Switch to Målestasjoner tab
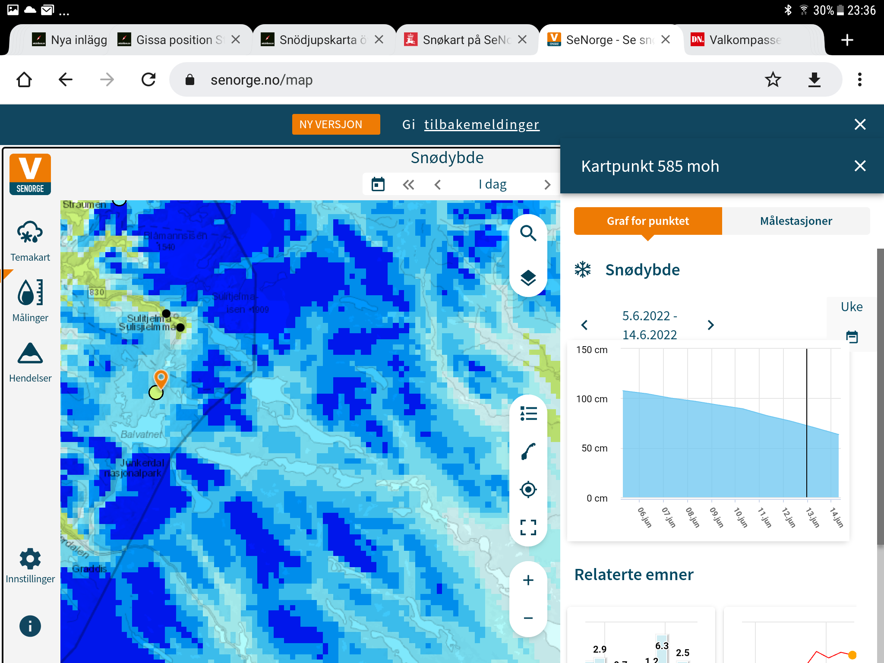The image size is (884, 663). point(796,221)
